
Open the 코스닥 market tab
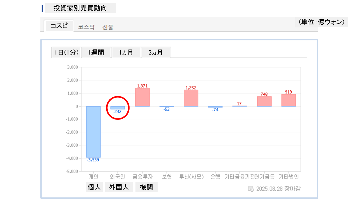click(86, 27)
